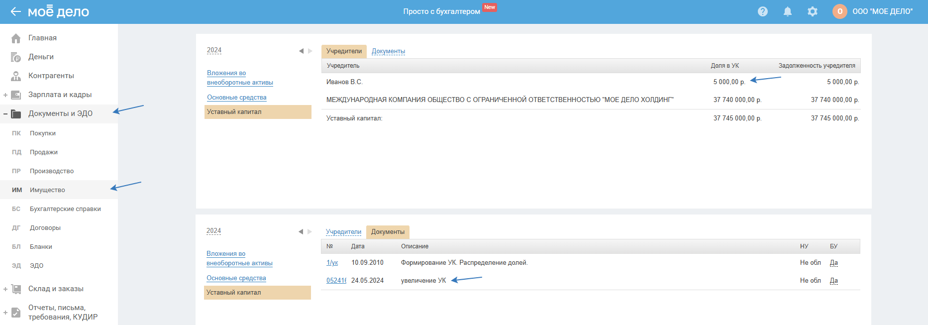Screen dimensions: 928x325
Task: Expand Отчеты, письма, требования section
Action: coord(5,313)
